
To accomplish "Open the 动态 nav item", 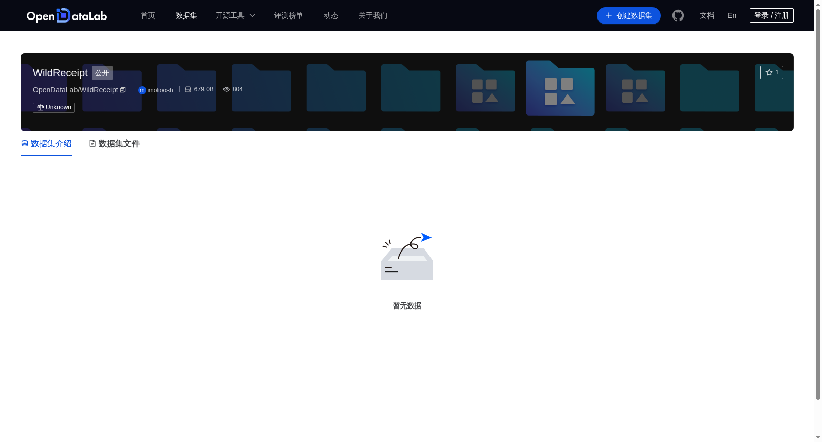I will pos(331,15).
